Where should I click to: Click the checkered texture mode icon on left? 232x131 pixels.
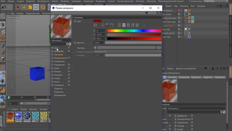[x=3, y=32]
